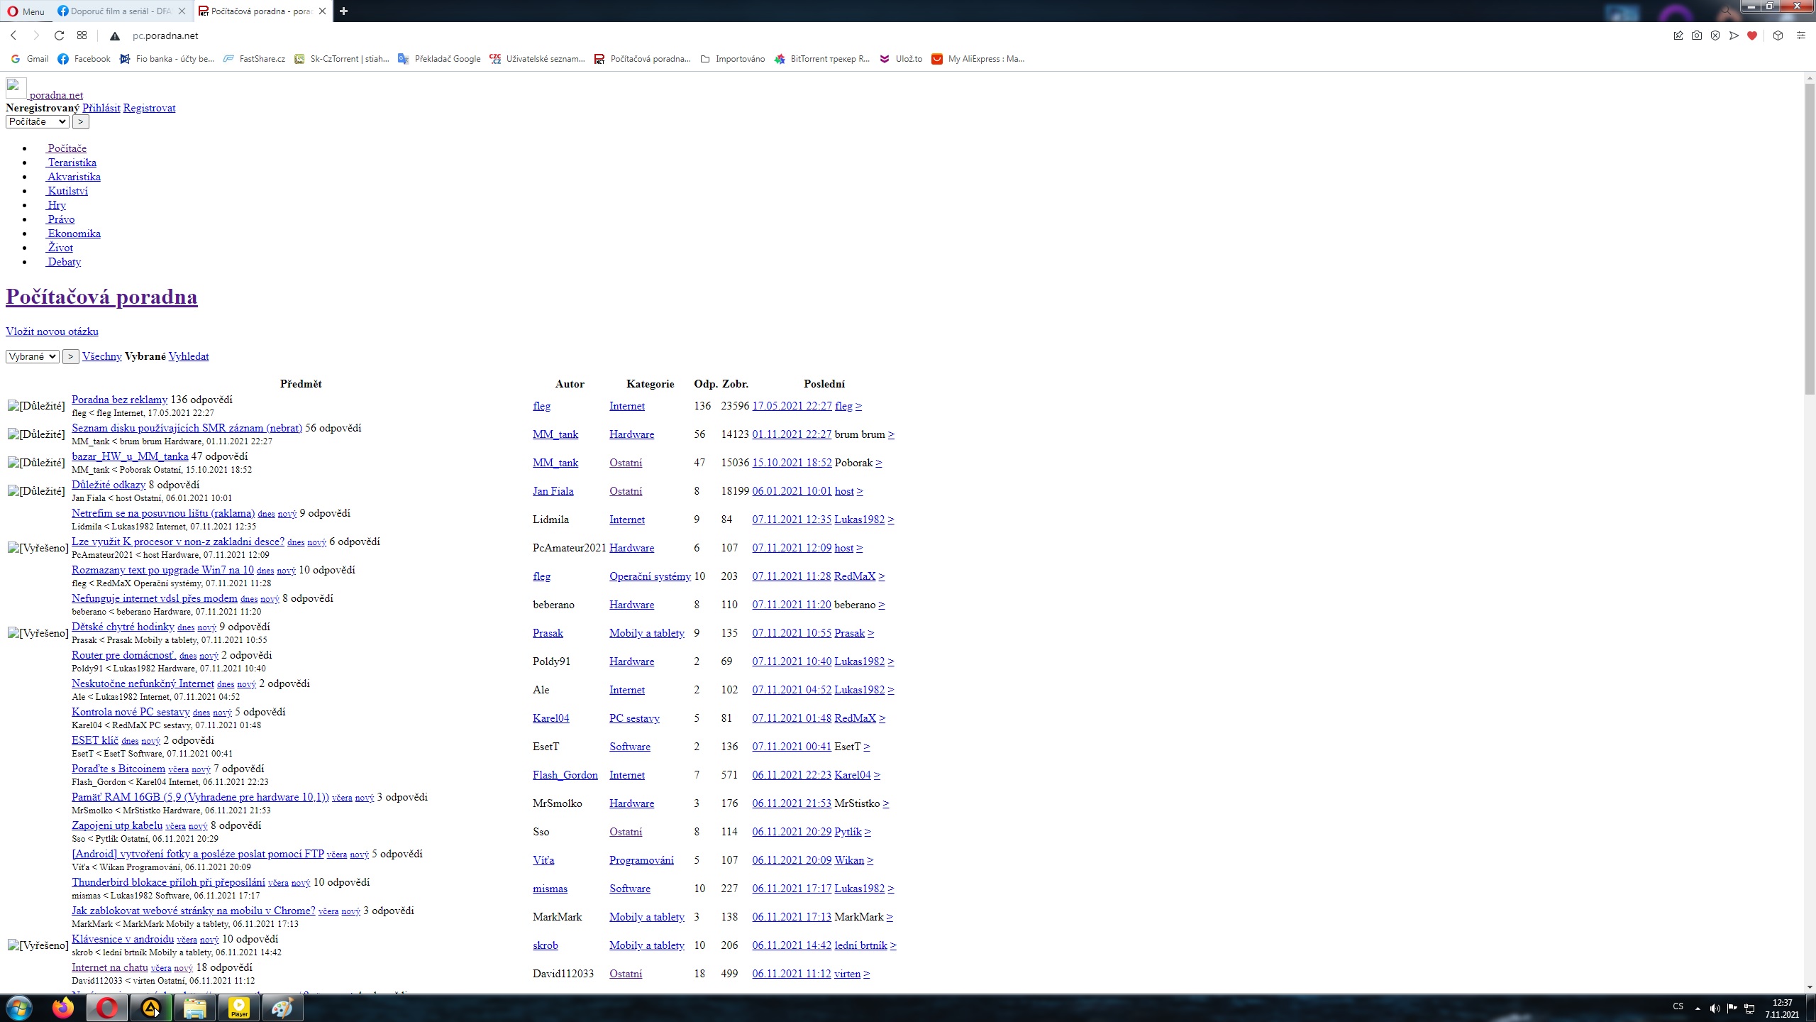Open Easy Setup sliders icon
This screenshot has height=1022, width=1816.
tap(1800, 35)
